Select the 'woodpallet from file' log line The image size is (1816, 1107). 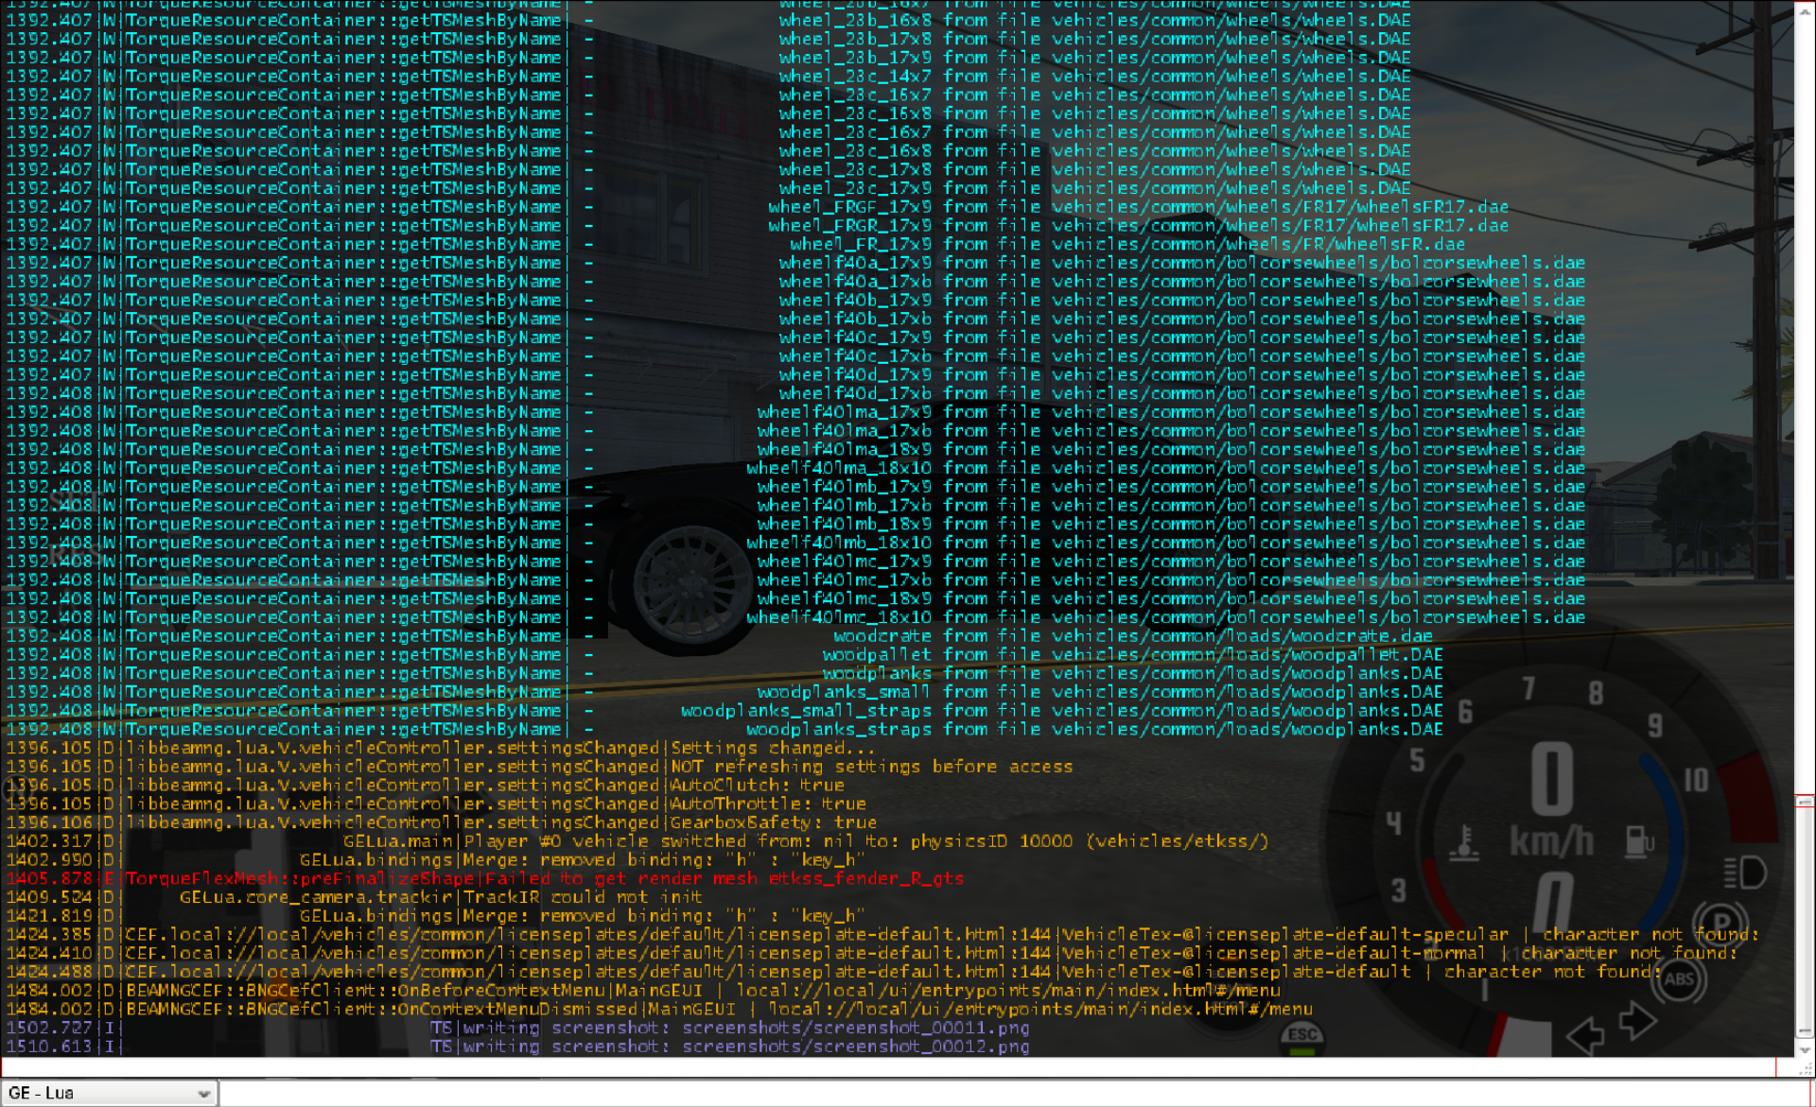click(x=725, y=654)
